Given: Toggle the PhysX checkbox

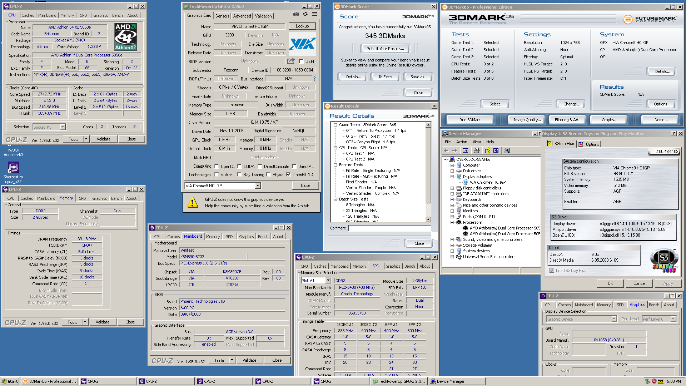Looking at the screenshot, I should pyautogui.click(x=268, y=174).
